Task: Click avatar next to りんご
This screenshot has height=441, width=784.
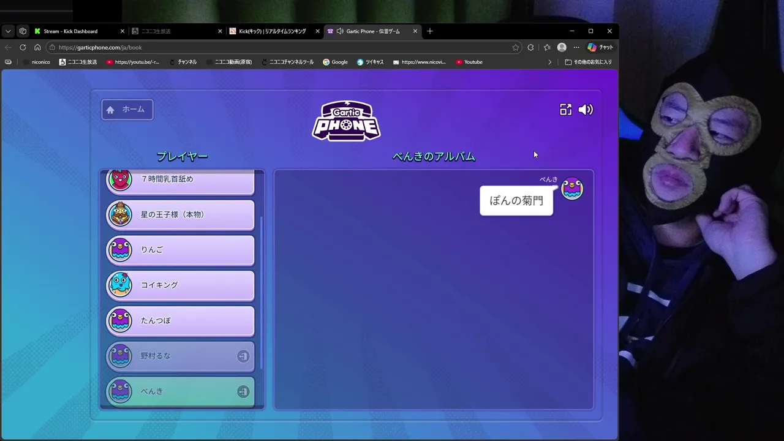Action: pos(120,249)
